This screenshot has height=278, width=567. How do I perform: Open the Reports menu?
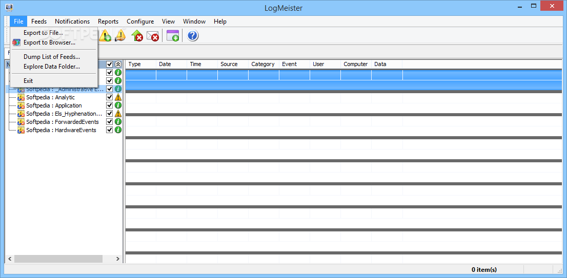coord(108,22)
